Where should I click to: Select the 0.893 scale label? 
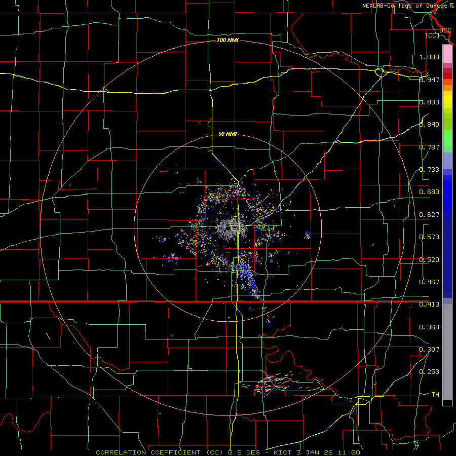(429, 102)
